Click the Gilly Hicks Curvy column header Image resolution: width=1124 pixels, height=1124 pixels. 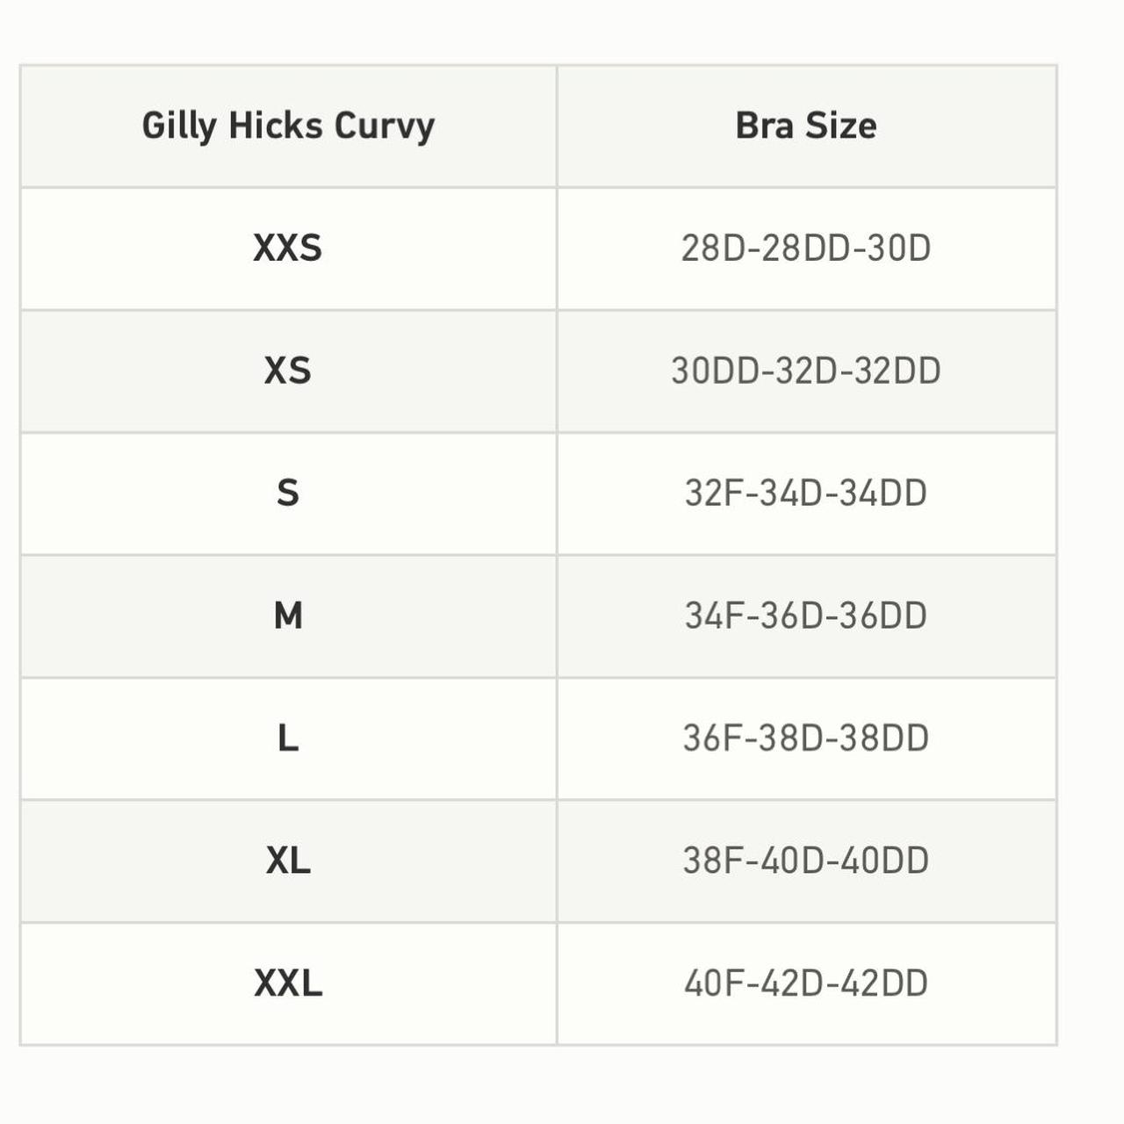(288, 126)
